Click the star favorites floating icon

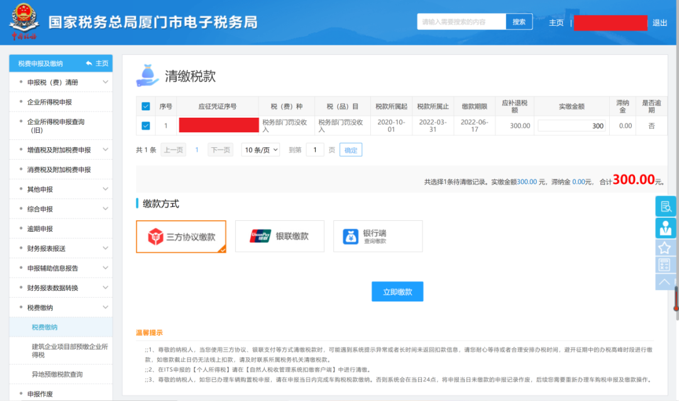click(665, 248)
